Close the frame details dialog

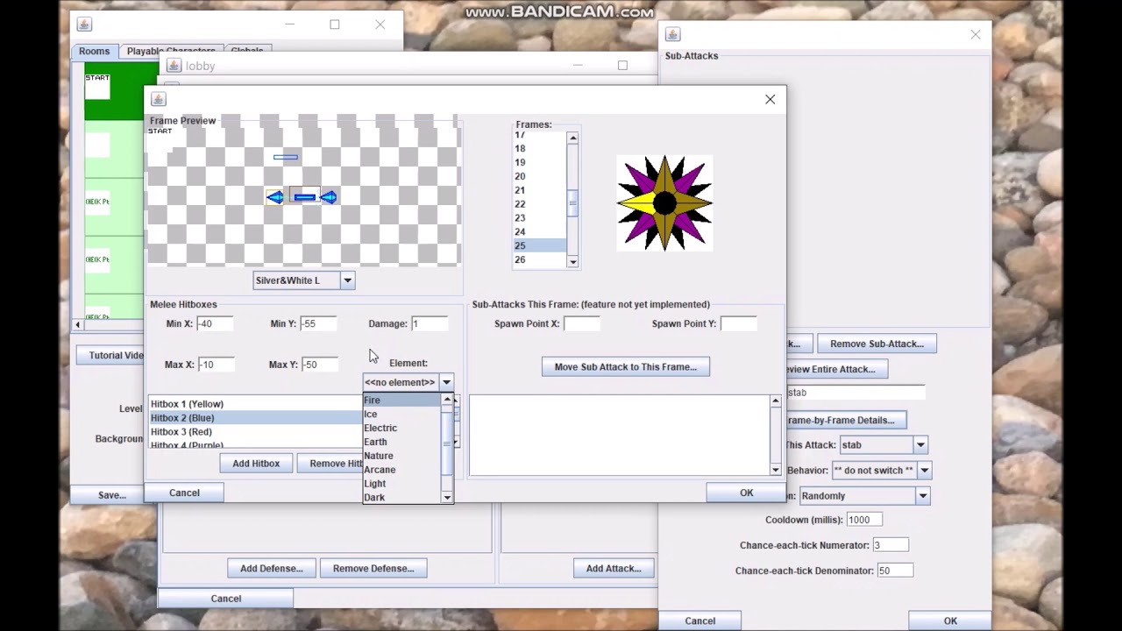(770, 99)
